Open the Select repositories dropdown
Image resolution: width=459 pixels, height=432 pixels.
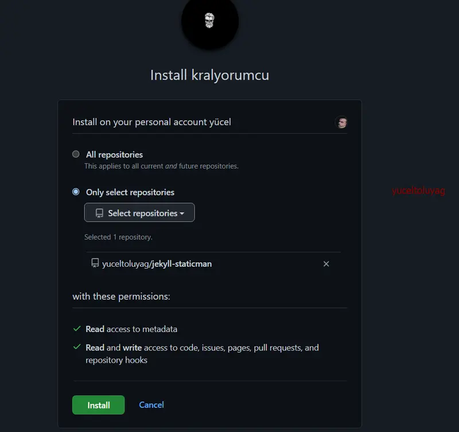pos(139,213)
